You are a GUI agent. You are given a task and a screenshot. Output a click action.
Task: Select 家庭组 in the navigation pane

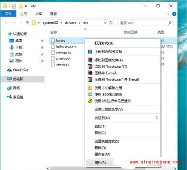pyautogui.click(x=15, y=97)
